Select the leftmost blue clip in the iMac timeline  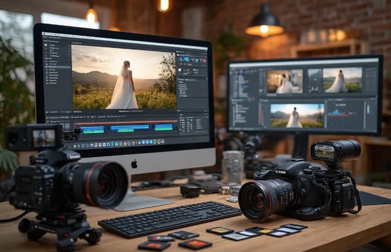(x=92, y=128)
